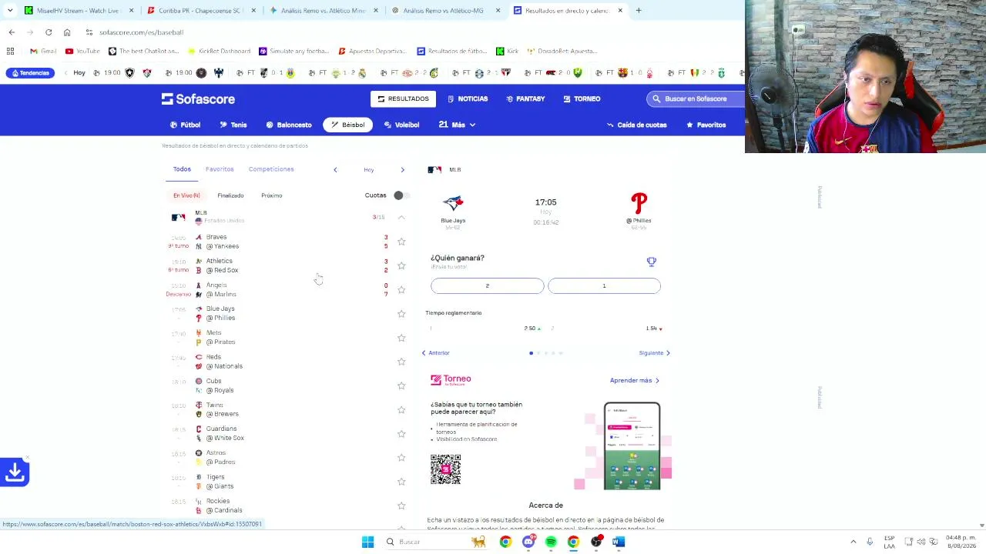Select the Voleibol sport tab
Screen dimensions: 986x554
pyautogui.click(x=401, y=125)
